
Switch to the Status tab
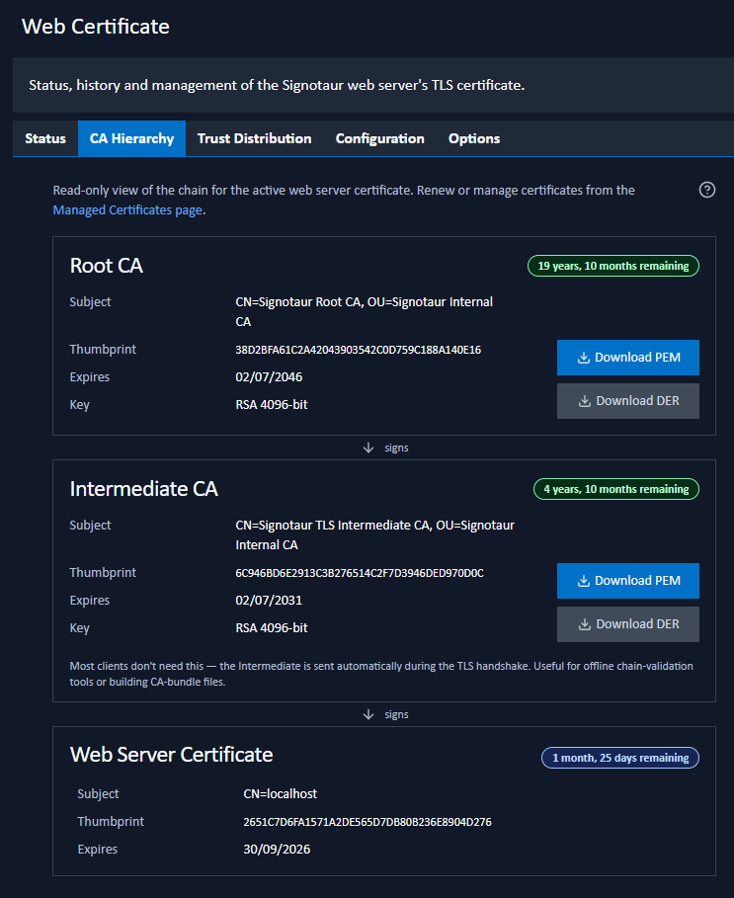45,138
